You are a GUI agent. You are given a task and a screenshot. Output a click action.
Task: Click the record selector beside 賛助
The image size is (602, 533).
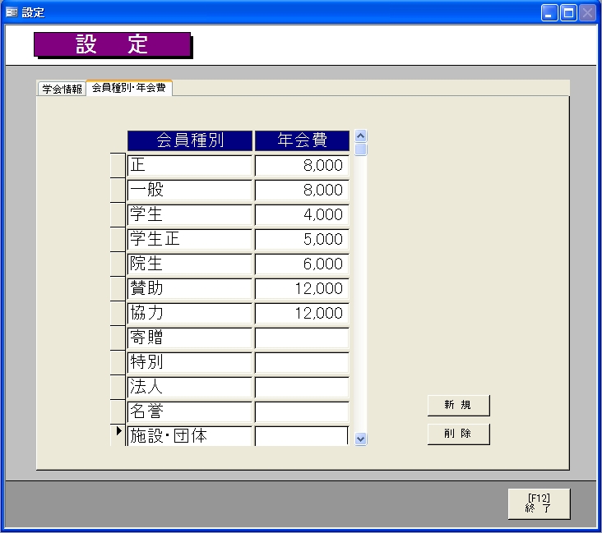coord(118,288)
